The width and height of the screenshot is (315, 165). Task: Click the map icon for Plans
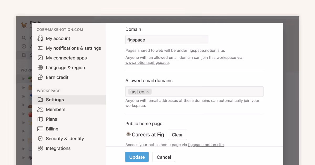40,119
